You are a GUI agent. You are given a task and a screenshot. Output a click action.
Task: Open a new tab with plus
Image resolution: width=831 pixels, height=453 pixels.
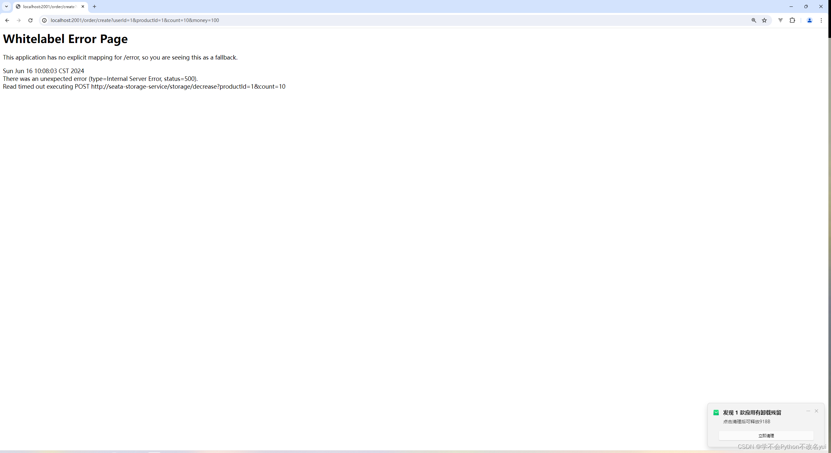click(x=94, y=6)
